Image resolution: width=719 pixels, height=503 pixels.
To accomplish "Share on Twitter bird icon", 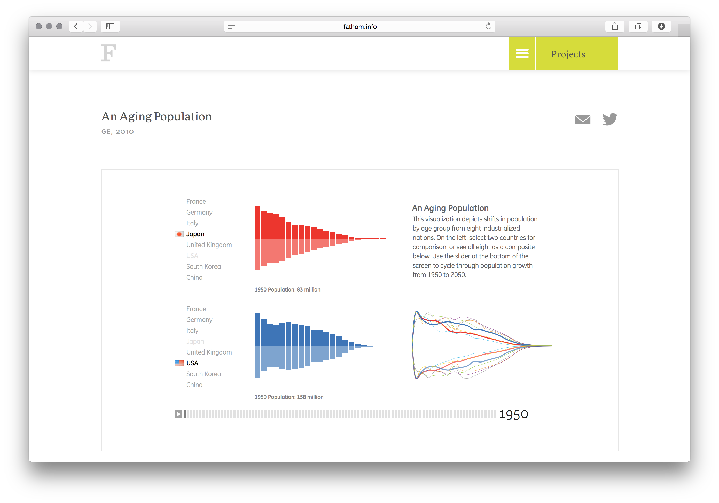I will (x=609, y=119).
